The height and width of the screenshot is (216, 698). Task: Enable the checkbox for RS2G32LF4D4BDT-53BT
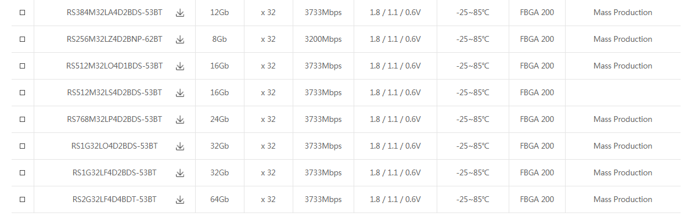tap(23, 200)
